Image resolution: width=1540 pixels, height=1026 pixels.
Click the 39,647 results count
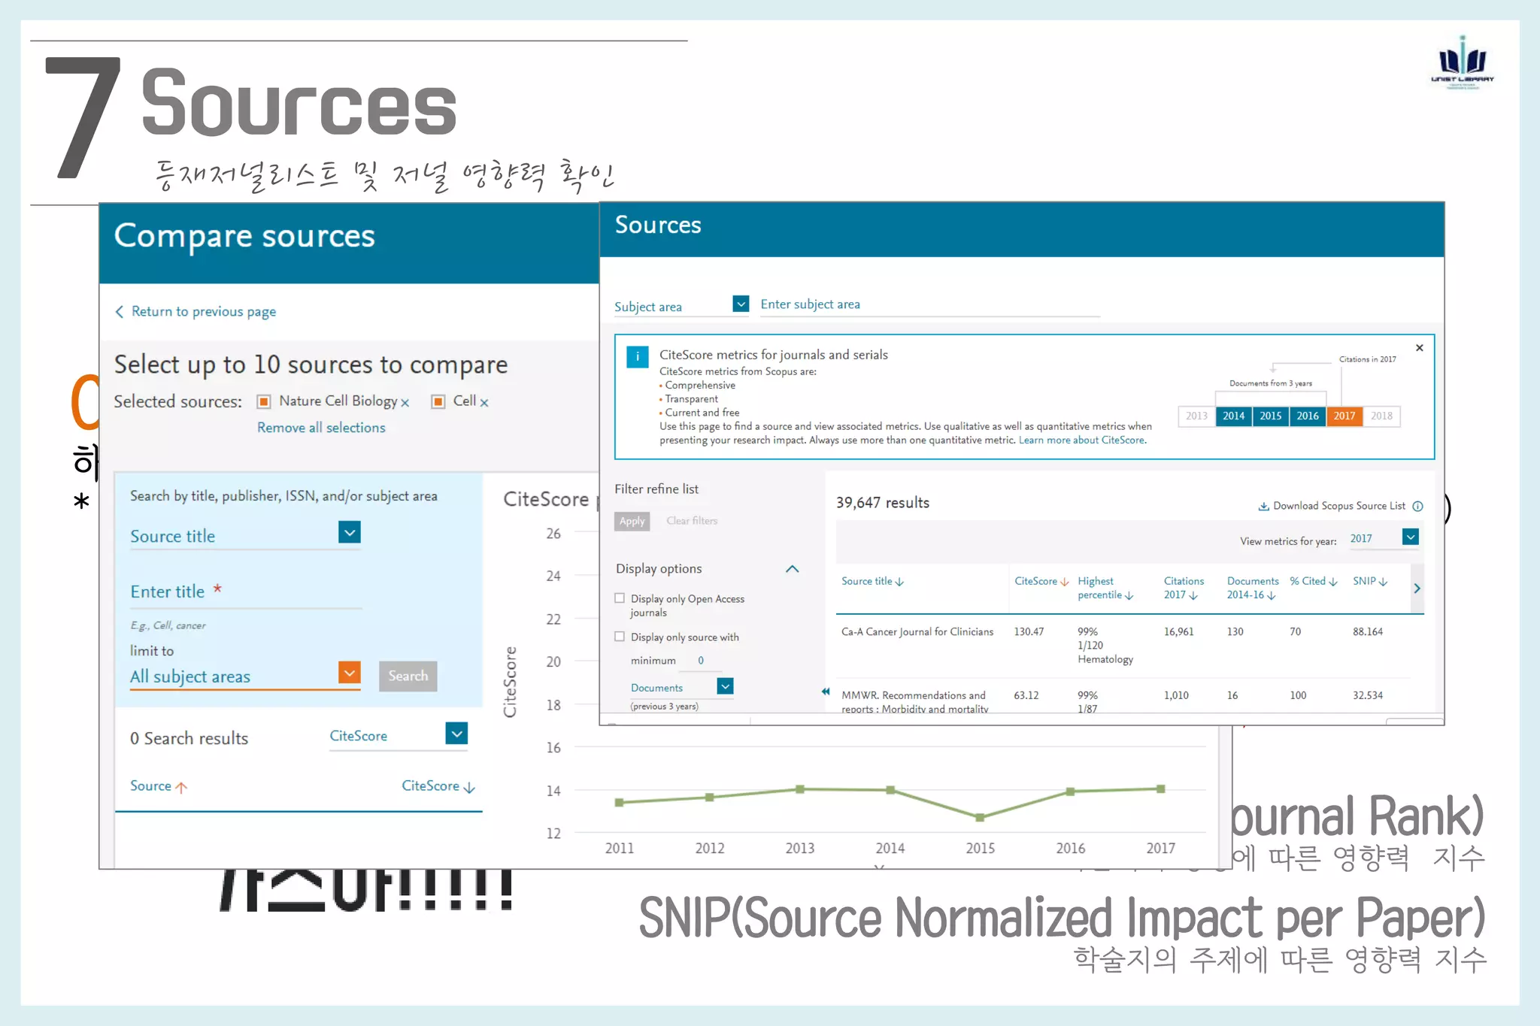[x=883, y=503]
